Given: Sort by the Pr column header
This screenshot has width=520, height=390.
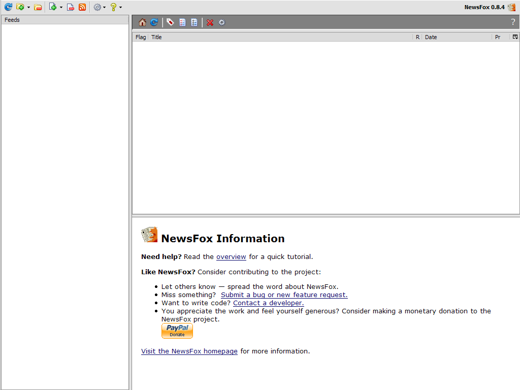Looking at the screenshot, I should click(x=500, y=37).
